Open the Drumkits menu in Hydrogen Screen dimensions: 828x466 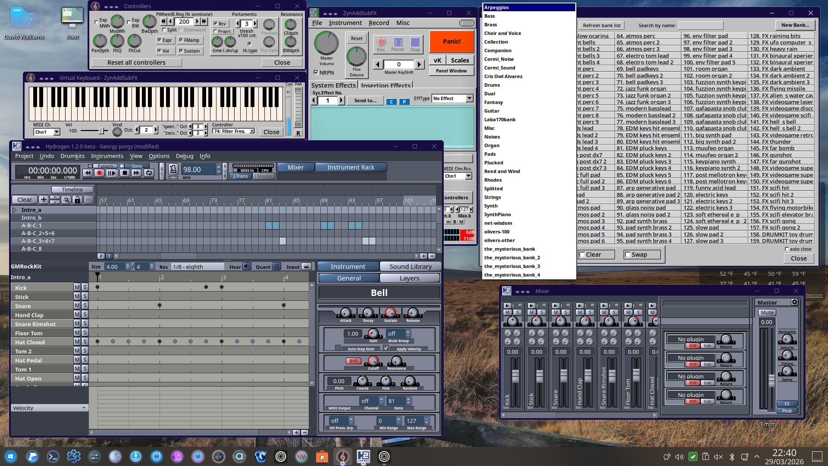tap(72, 156)
